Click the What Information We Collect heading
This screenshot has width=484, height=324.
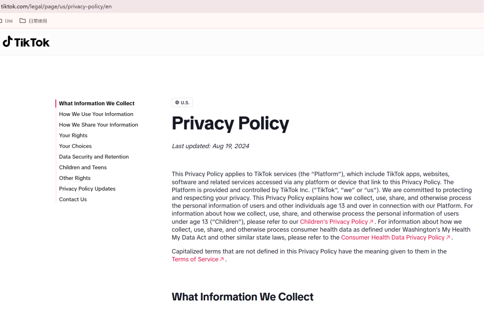(x=242, y=297)
